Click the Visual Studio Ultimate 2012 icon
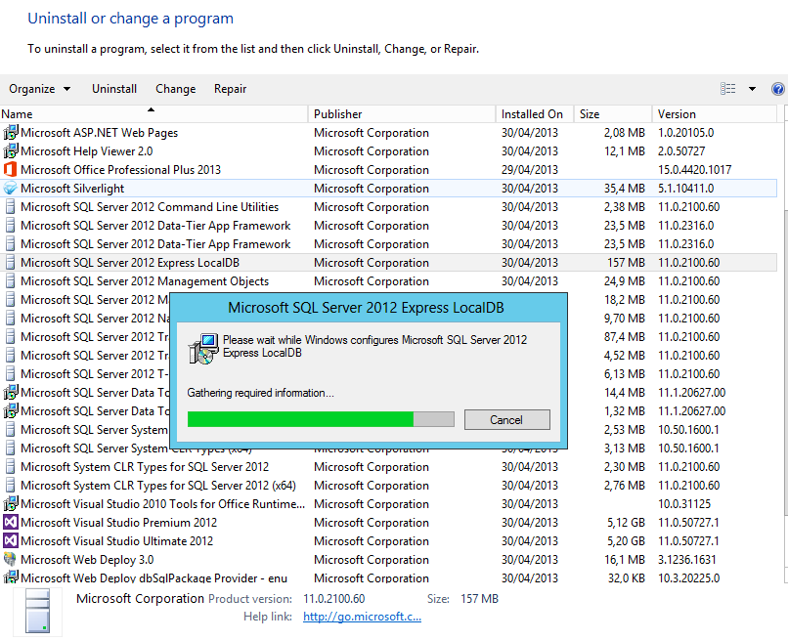This screenshot has height=641, width=788. tap(11, 541)
